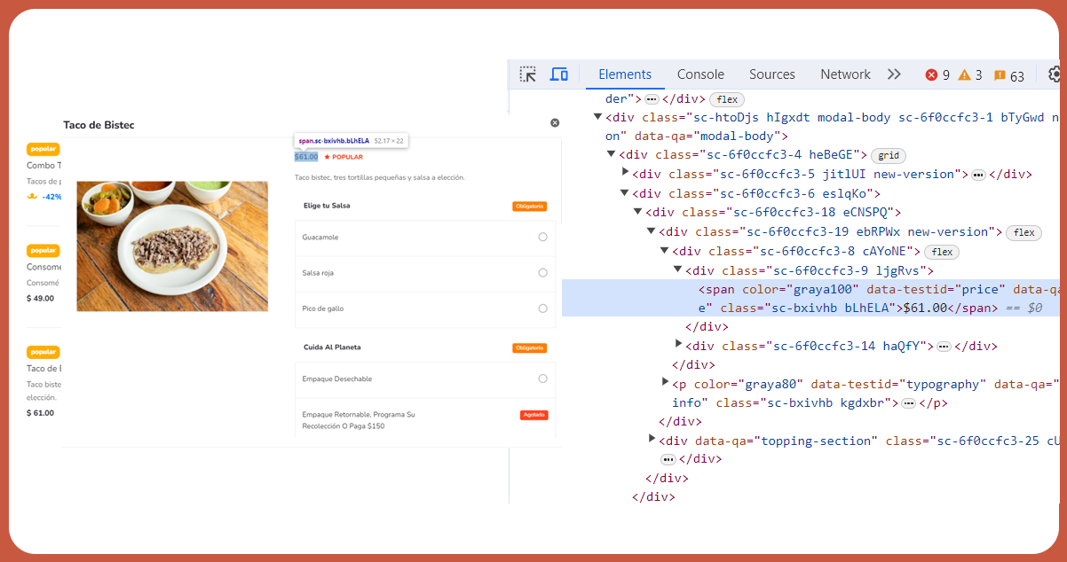The height and width of the screenshot is (562, 1067).
Task: Toggle the device toolbar icon
Action: click(559, 74)
